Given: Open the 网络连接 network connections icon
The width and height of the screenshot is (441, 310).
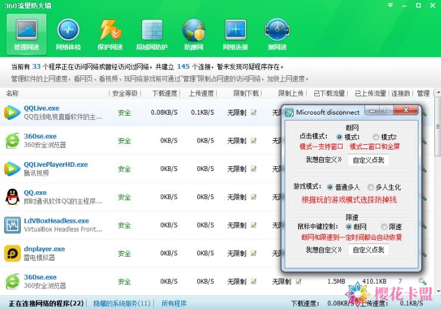Looking at the screenshot, I should click(x=235, y=34).
